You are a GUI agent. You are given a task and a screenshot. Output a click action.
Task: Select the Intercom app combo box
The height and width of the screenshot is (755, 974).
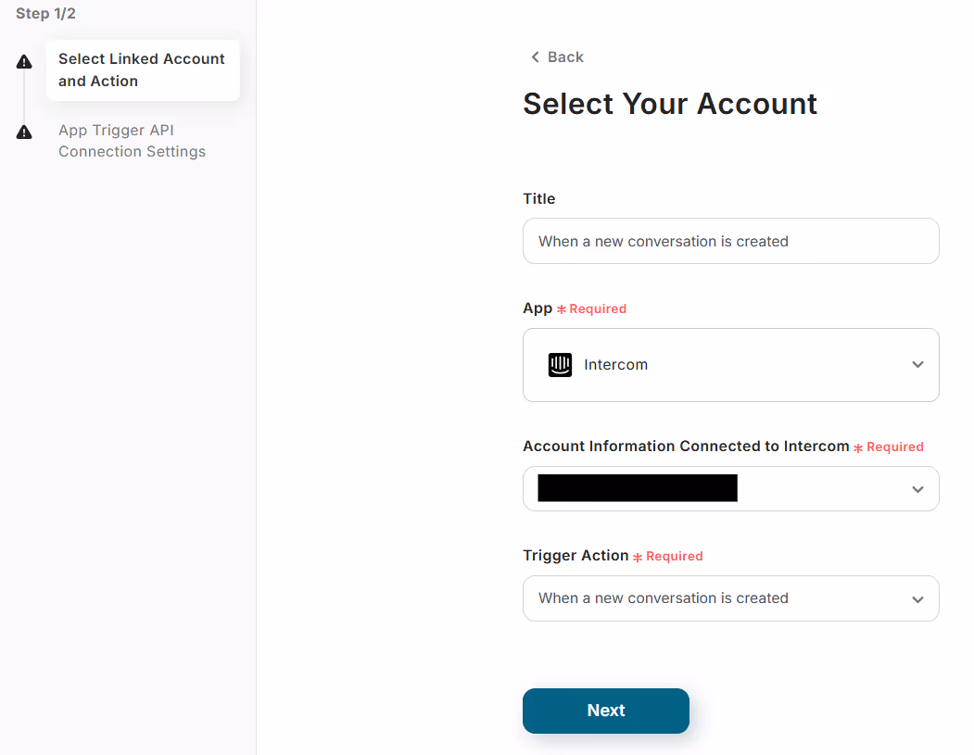click(730, 365)
